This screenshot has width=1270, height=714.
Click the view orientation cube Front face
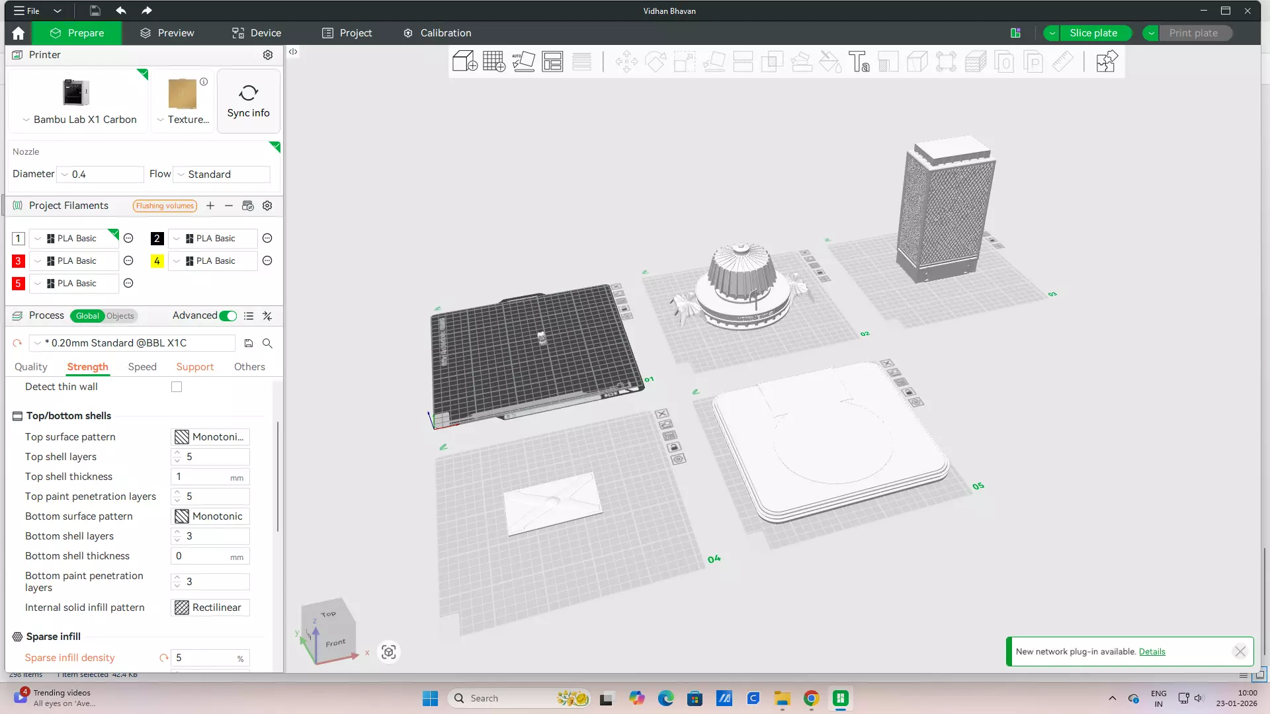[x=335, y=643]
